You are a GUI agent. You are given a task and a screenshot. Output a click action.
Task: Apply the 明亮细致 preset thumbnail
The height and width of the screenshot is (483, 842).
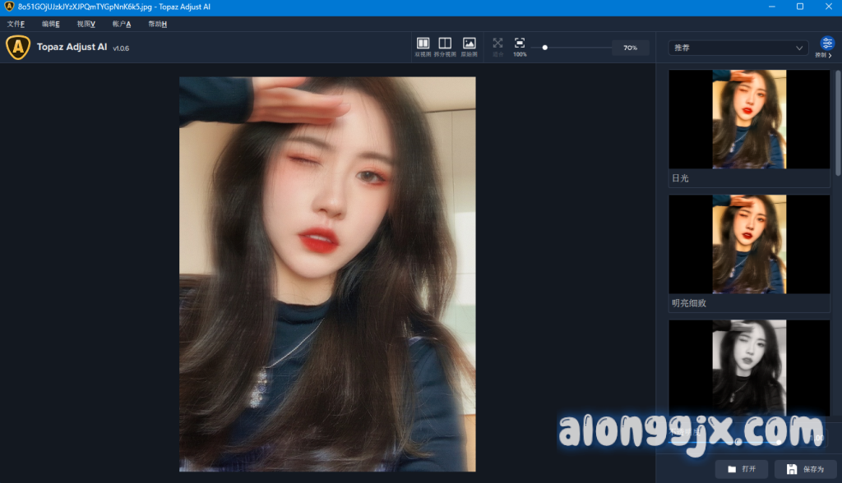click(x=749, y=244)
